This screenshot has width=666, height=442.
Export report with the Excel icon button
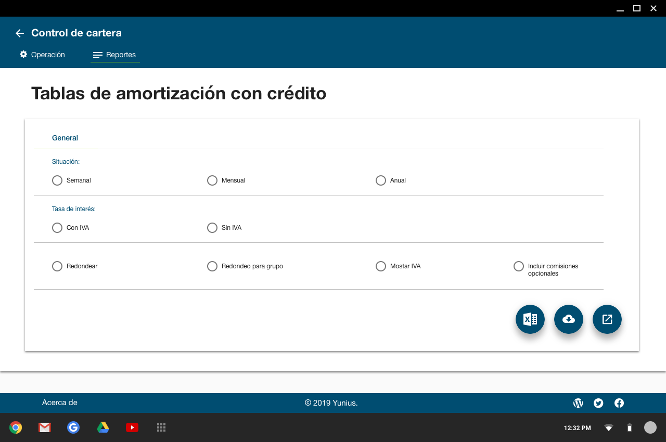530,319
